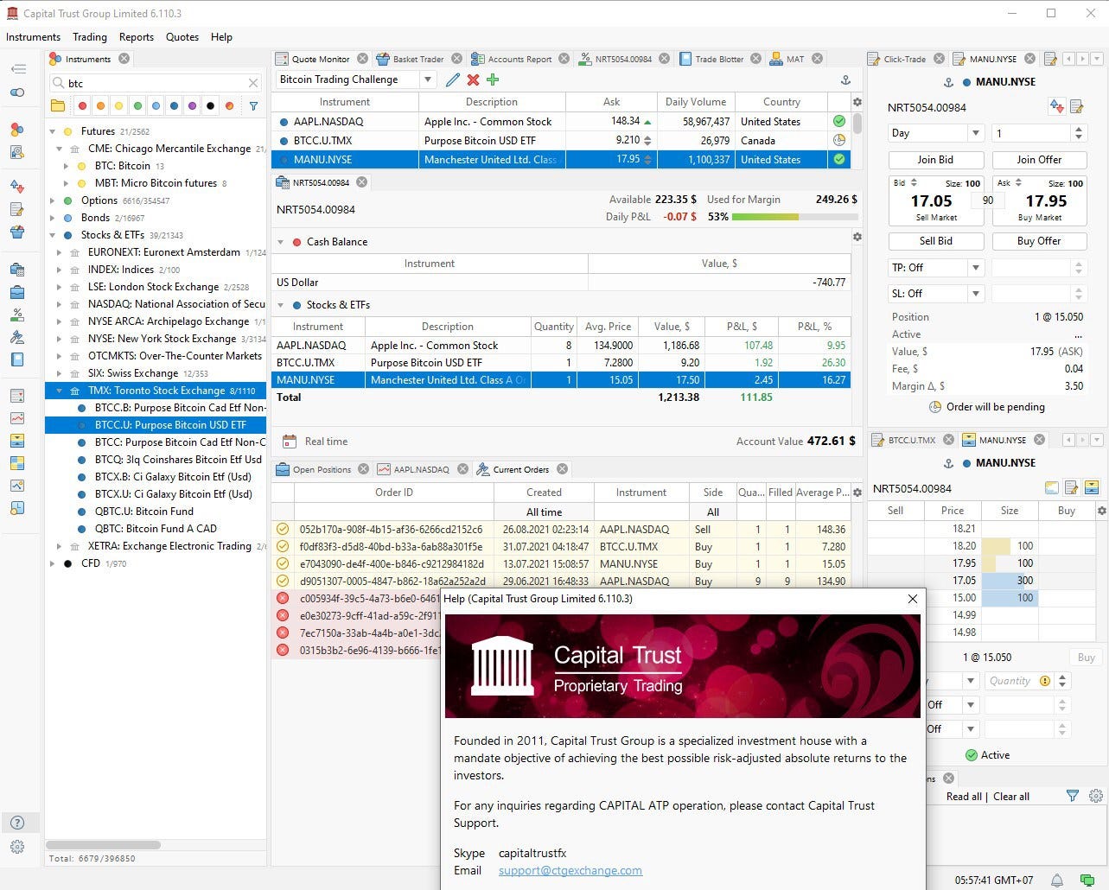Open the Trading menu

coord(90,37)
